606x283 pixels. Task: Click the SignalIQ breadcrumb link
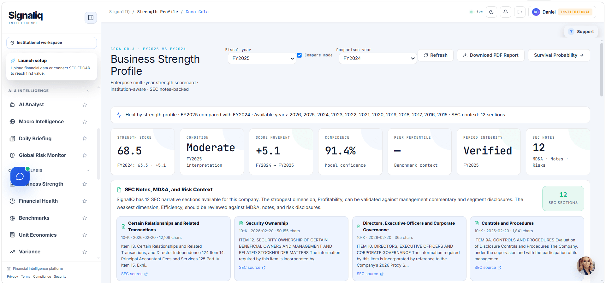pyautogui.click(x=119, y=12)
